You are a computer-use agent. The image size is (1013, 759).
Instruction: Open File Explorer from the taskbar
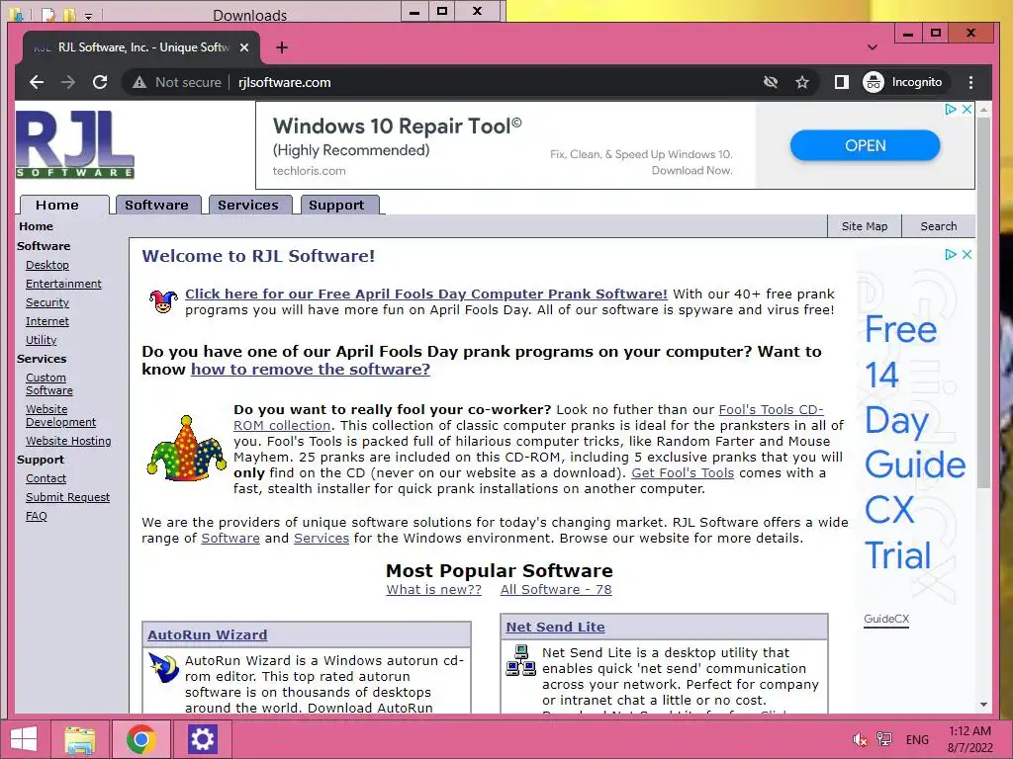coord(80,739)
